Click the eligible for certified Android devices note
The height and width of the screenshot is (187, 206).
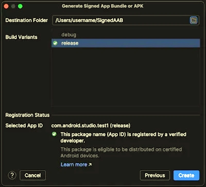pyautogui.click(x=121, y=152)
